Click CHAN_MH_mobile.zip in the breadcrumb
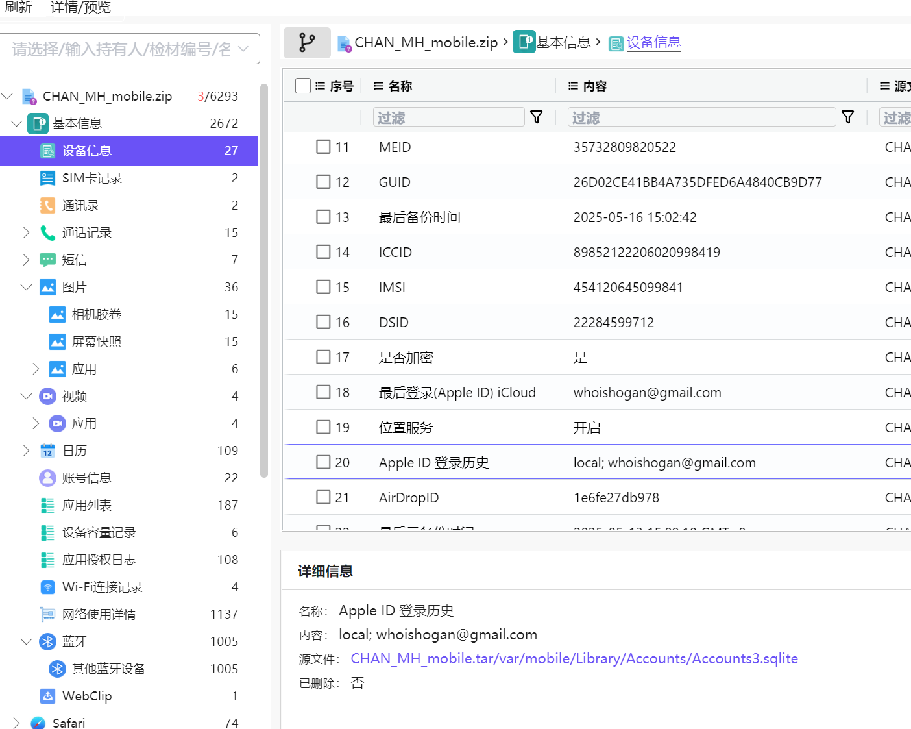Viewport: 911px width, 729px height. tap(426, 43)
